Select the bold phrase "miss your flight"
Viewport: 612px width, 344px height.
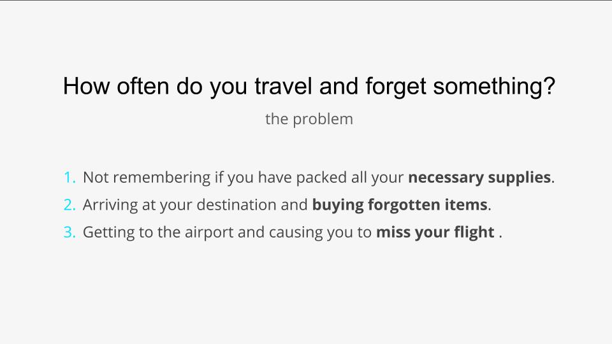(435, 233)
